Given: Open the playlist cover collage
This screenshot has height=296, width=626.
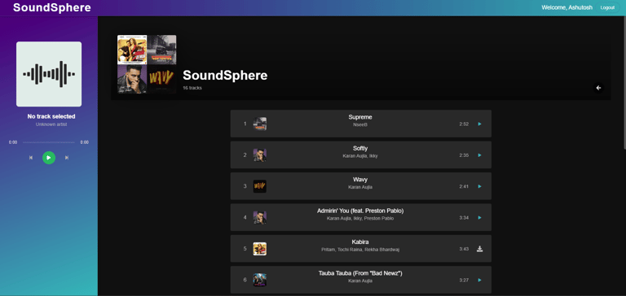Looking at the screenshot, I should (147, 64).
